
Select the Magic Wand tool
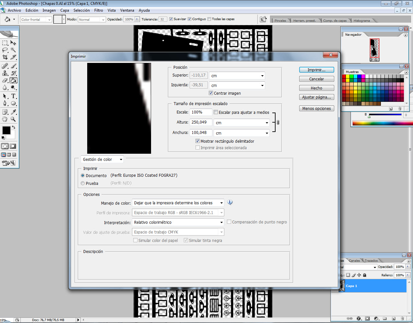coord(13,50)
